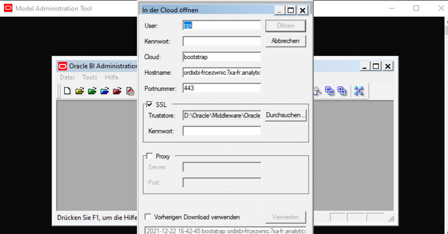Click the green open folder toolbar icon
Image resolution: width=448 pixels, height=234 pixels.
tap(92, 91)
